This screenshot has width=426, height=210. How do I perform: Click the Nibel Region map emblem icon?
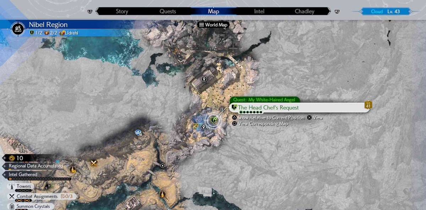18,28
